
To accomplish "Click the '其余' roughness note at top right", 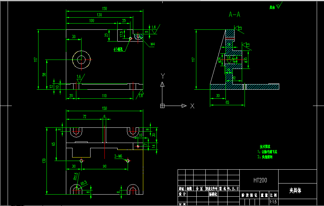I will pyautogui.click(x=272, y=7).
